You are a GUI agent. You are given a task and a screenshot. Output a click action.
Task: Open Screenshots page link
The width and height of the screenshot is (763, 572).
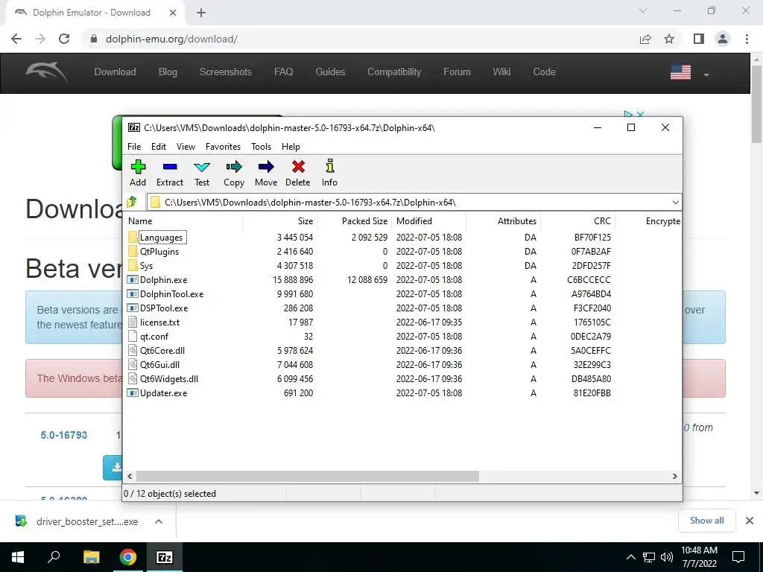[225, 72]
